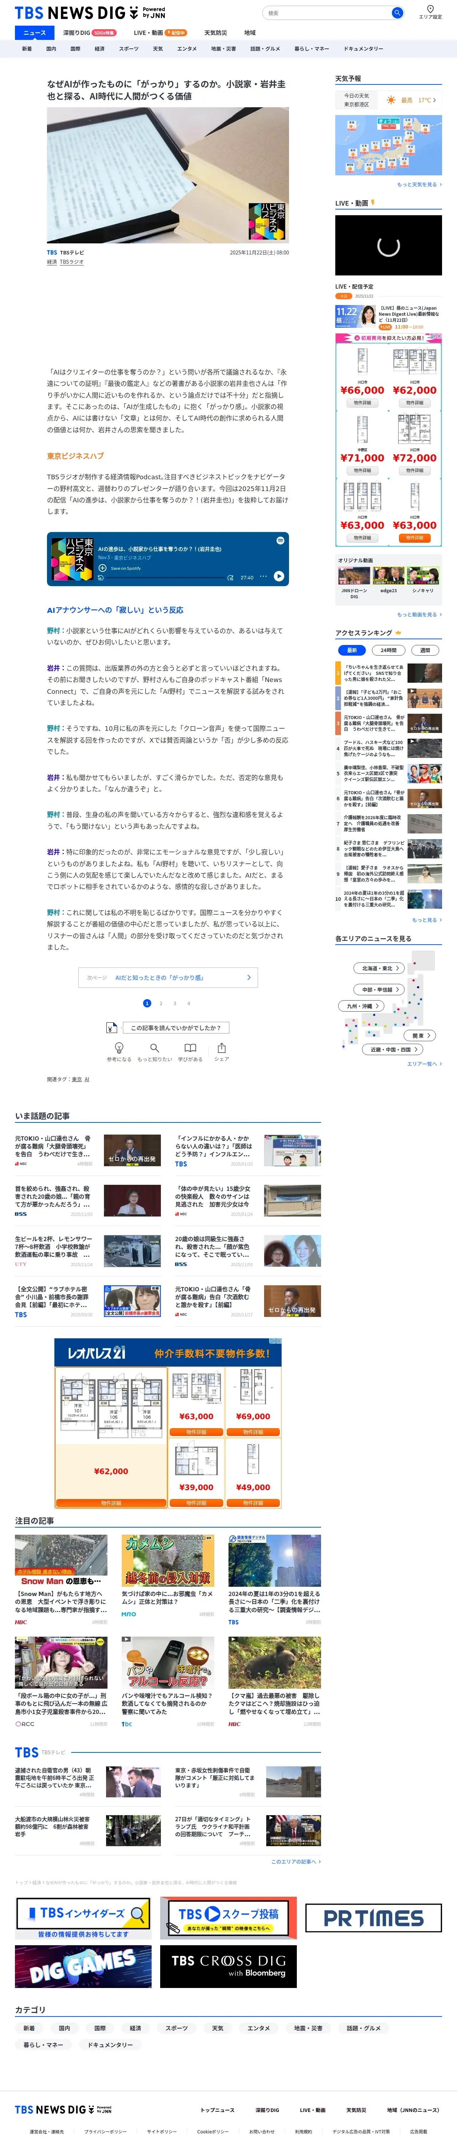Image resolution: width=457 pixels, height=2138 pixels.
Task: Click TBSインサイダーズ banner
Action: (x=83, y=1918)
